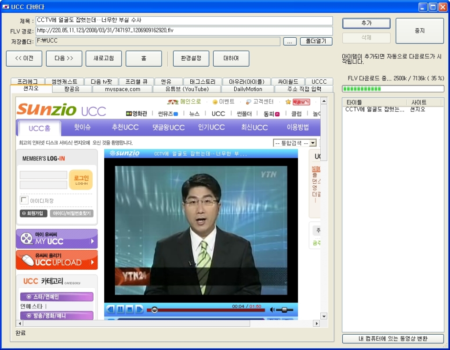
Task: Select the 방송/영화/애니 category
Action: coord(57,316)
